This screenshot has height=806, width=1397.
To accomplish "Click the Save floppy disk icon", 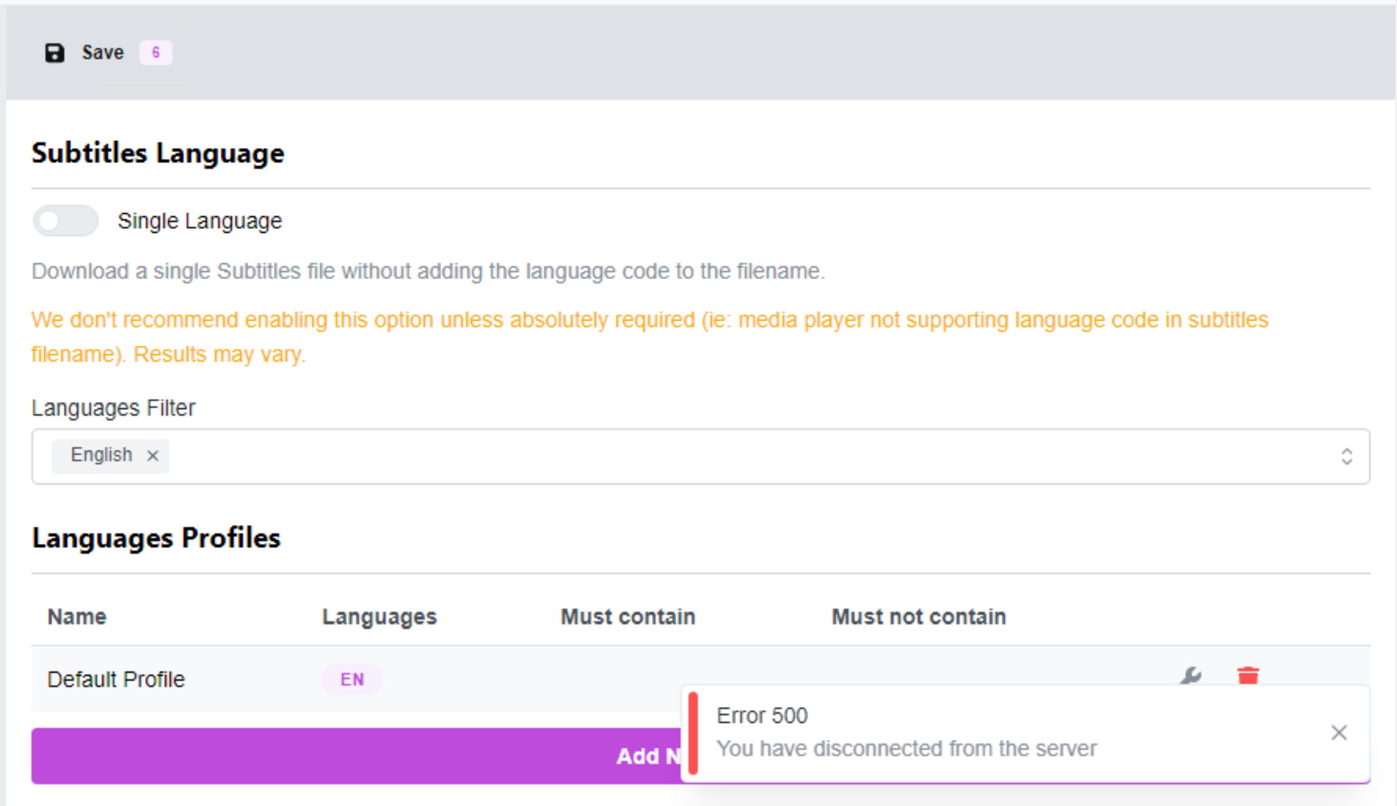I will (x=54, y=53).
